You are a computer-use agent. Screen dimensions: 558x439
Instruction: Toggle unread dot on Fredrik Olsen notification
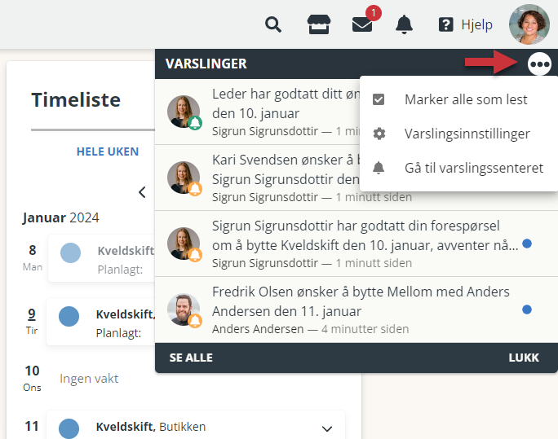click(527, 309)
